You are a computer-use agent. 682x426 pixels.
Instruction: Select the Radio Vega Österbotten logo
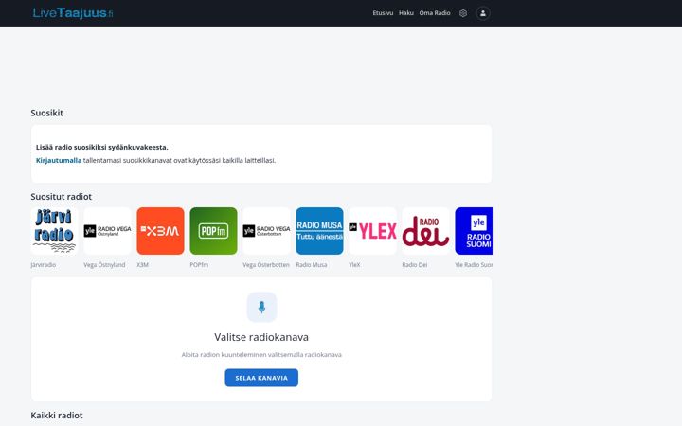click(x=266, y=231)
